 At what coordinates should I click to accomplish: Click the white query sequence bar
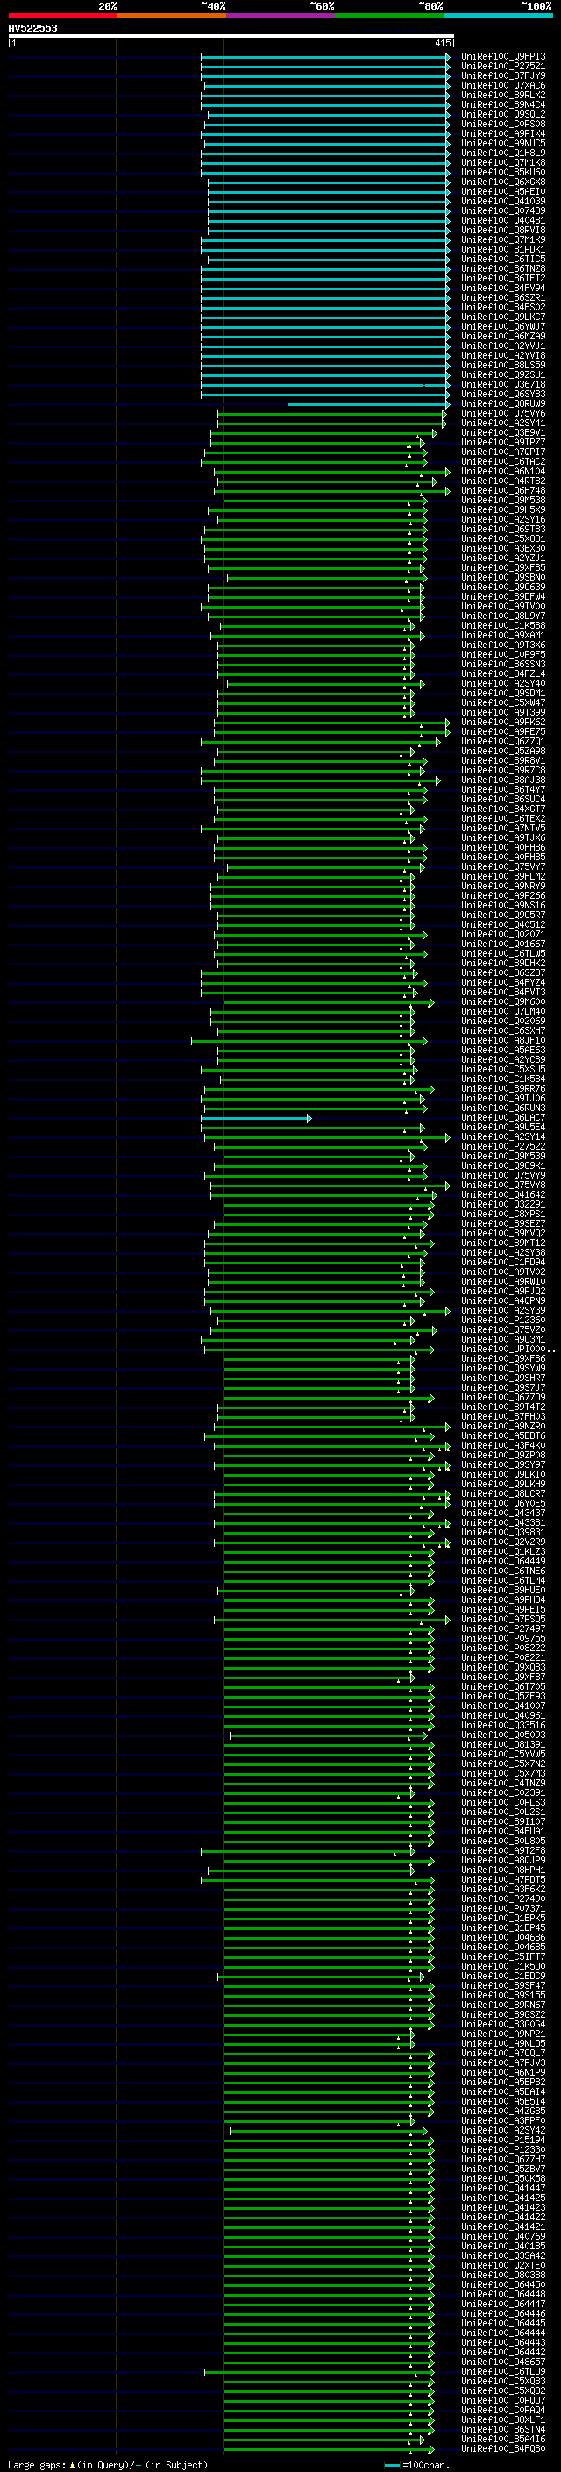click(231, 35)
